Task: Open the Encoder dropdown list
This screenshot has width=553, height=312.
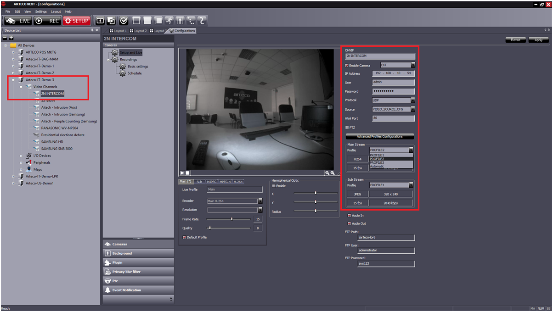Action: [260, 201]
